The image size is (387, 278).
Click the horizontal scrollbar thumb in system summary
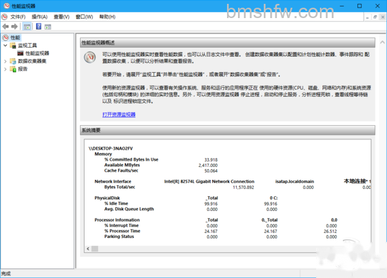(95, 248)
